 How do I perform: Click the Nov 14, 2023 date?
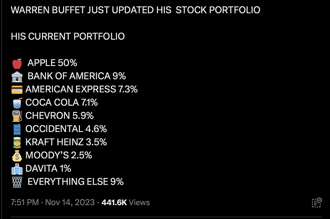pos(70,202)
